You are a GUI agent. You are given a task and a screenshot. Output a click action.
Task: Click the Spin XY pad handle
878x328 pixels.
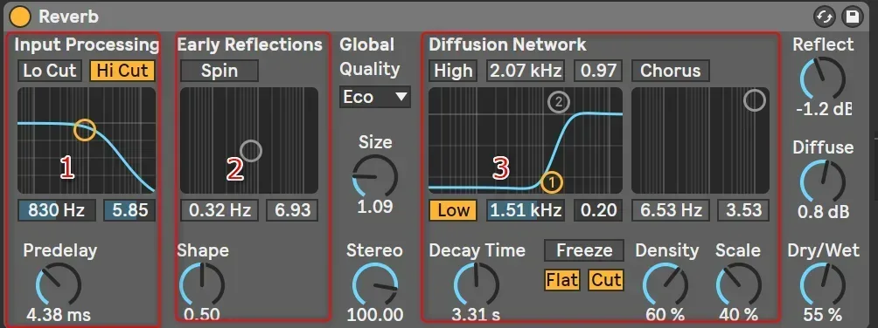click(x=251, y=151)
